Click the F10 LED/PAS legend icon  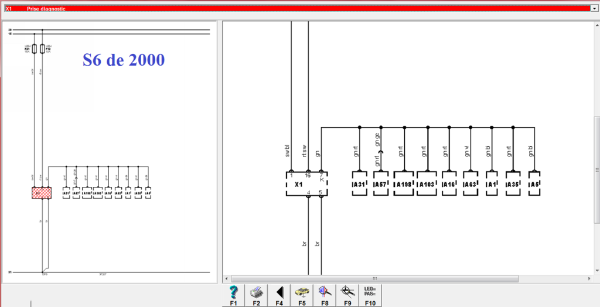pyautogui.click(x=370, y=292)
